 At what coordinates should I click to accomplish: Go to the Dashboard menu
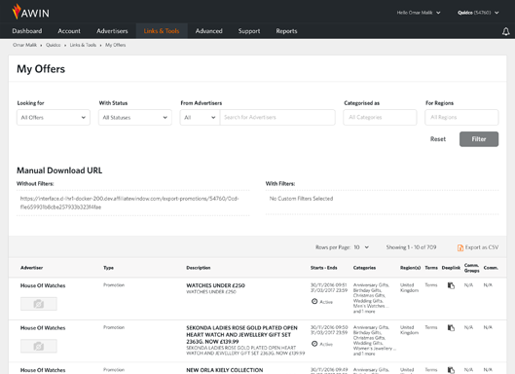coord(27,31)
